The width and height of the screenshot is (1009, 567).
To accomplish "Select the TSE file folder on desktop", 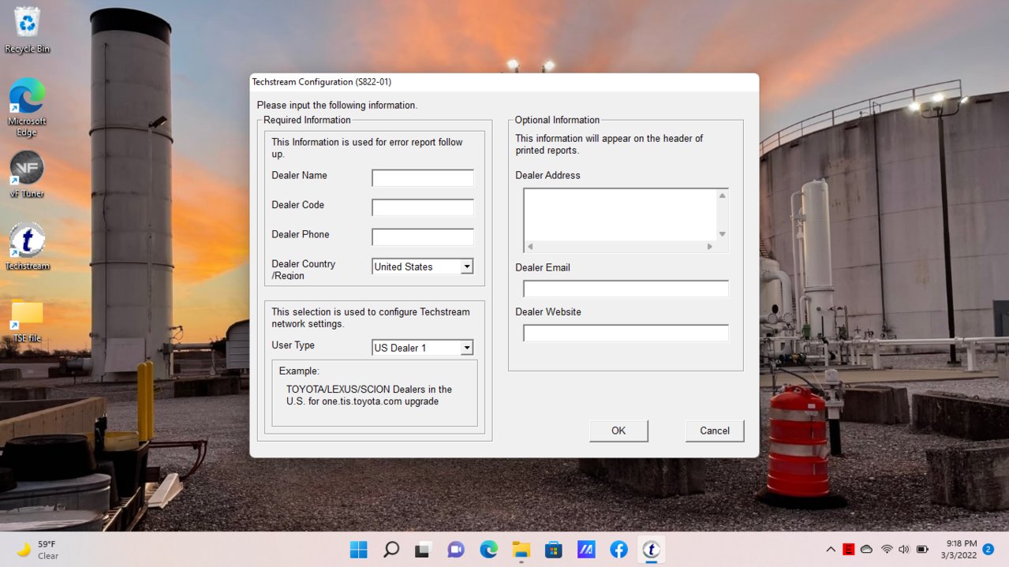I will (27, 321).
